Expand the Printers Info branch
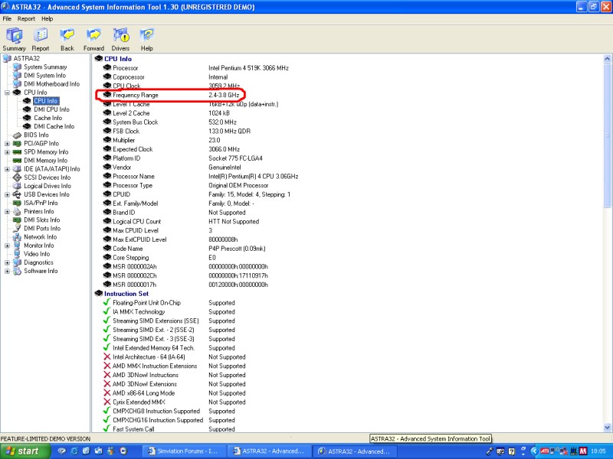 (x=7, y=212)
